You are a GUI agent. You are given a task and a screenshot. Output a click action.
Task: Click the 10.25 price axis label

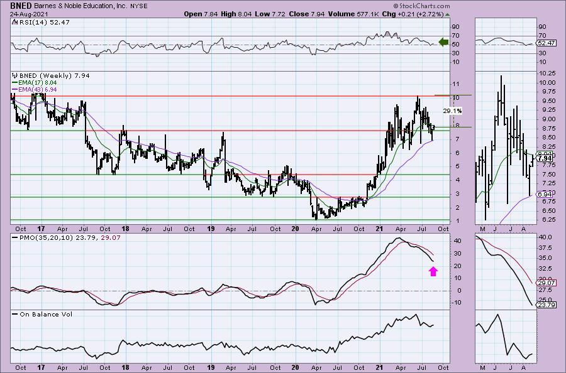[x=547, y=73]
